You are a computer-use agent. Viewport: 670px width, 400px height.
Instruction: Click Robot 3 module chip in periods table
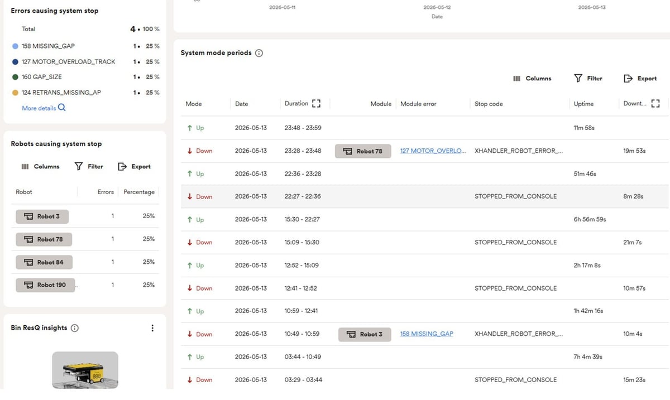coord(365,334)
